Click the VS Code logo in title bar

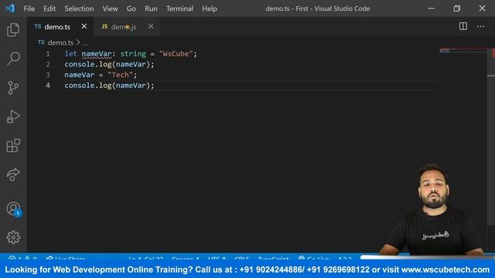[10, 8]
